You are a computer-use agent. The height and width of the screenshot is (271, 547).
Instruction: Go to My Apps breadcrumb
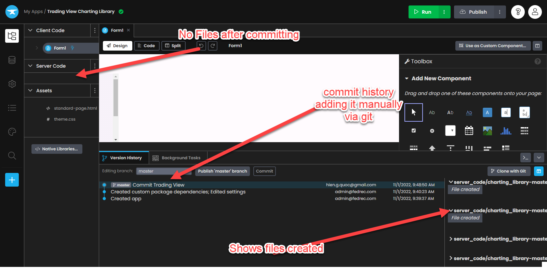click(33, 12)
